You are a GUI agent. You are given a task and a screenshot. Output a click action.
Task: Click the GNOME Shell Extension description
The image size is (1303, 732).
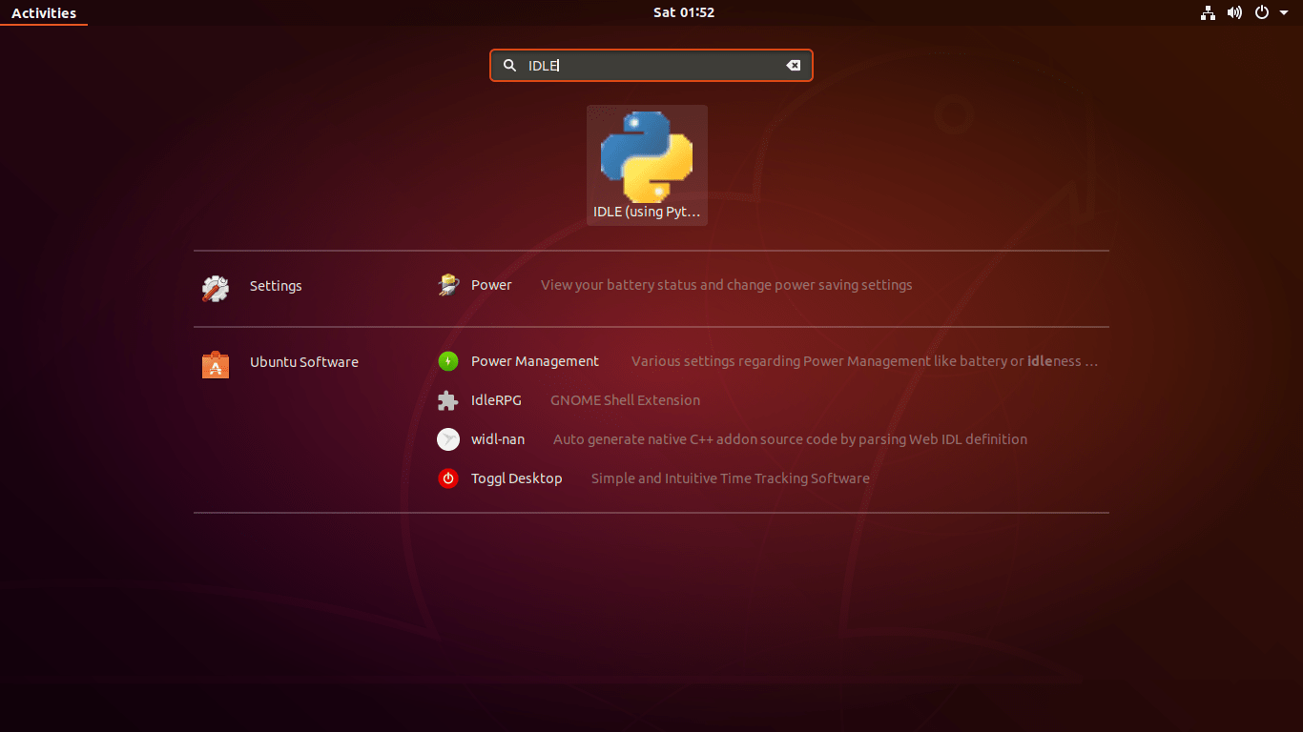(x=625, y=400)
